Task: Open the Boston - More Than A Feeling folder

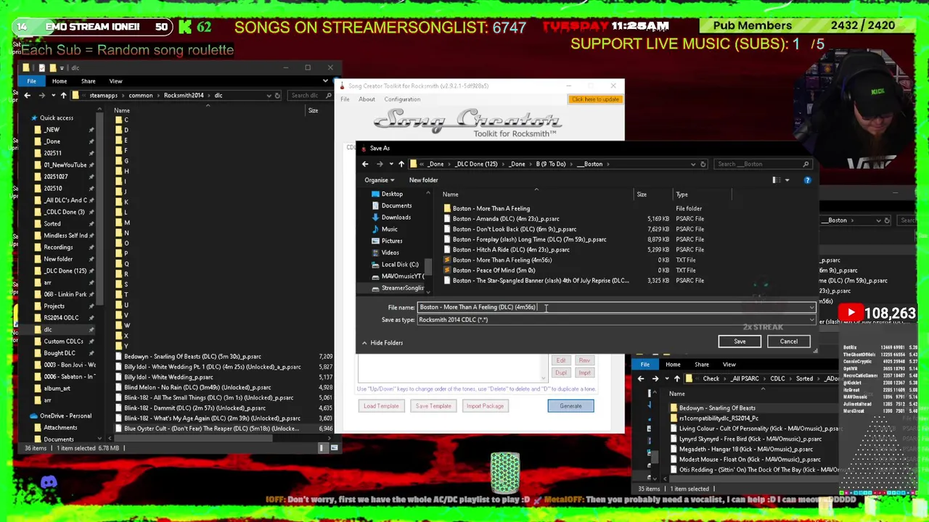Action: pos(491,208)
